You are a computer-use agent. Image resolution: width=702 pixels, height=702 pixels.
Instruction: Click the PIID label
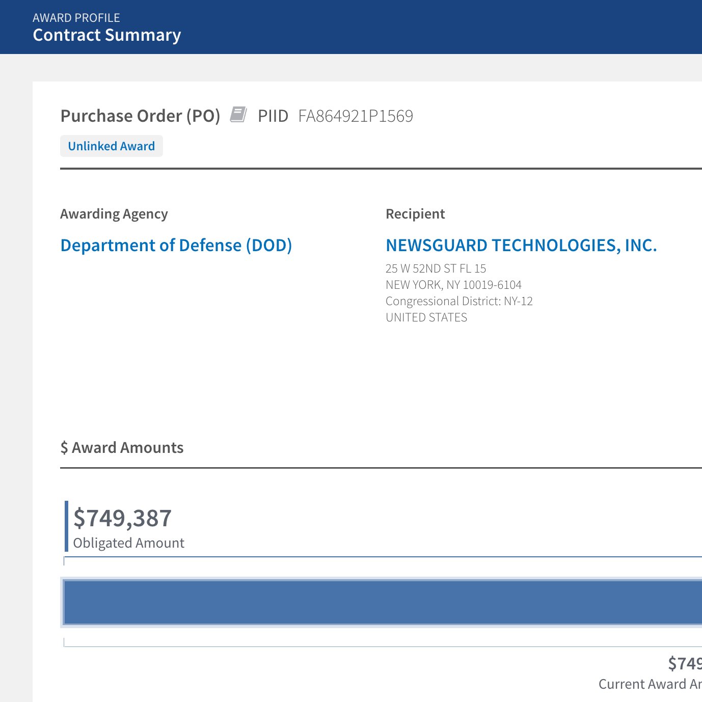(273, 116)
